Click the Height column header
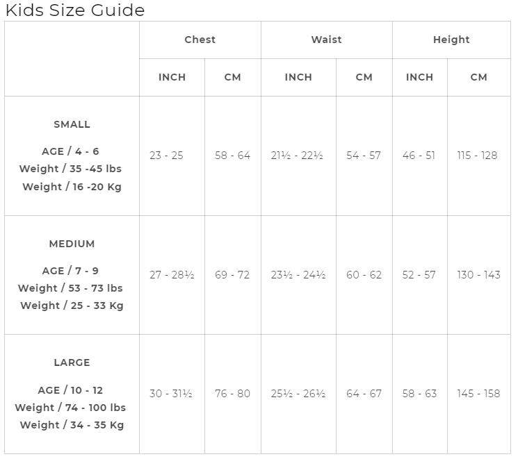518x459 pixels. pyautogui.click(x=451, y=40)
